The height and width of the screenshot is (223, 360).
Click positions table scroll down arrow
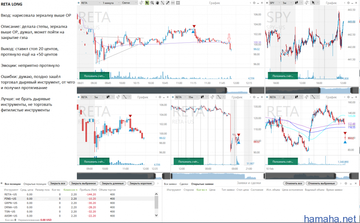pyautogui.click(x=156, y=216)
